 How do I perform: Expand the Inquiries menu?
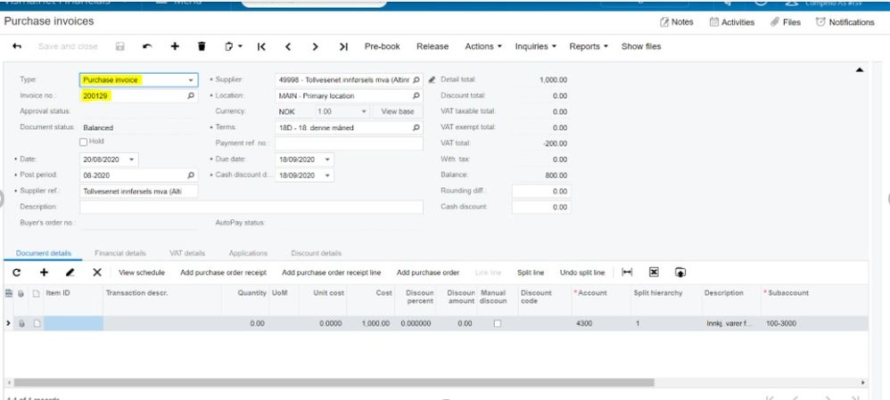535,46
